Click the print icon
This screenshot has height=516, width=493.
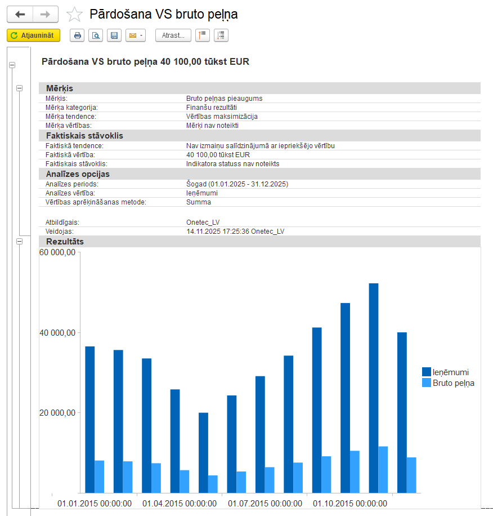(x=78, y=35)
